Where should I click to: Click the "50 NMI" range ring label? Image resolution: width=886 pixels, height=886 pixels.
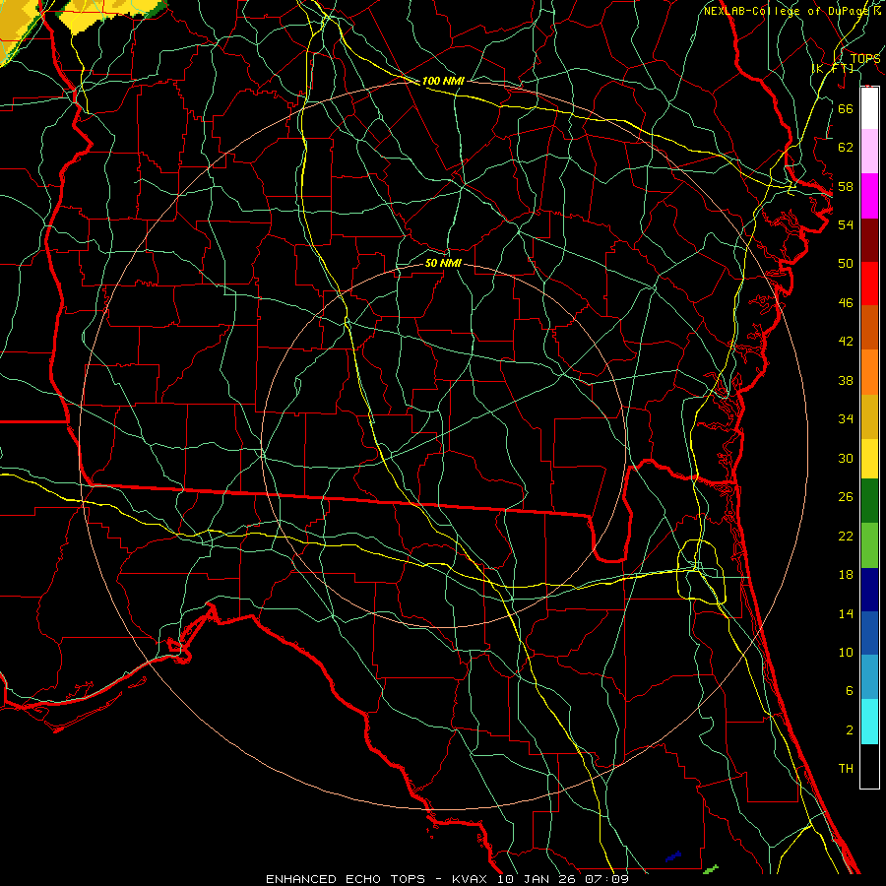pos(443,263)
